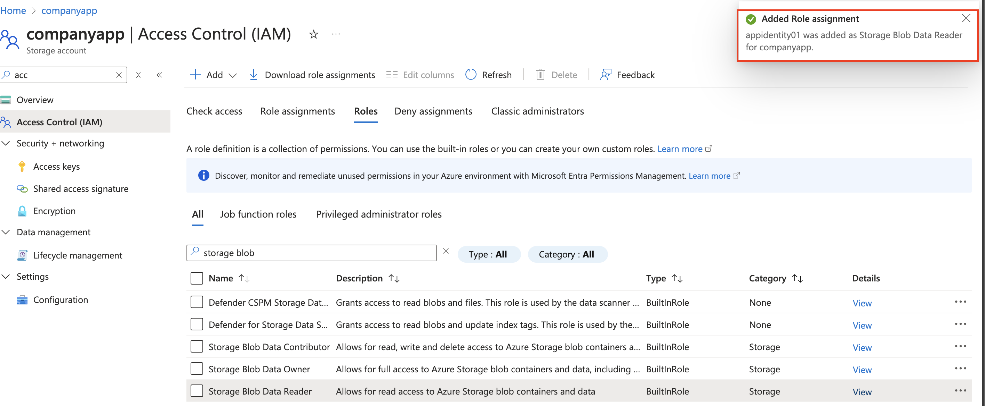Screen dimensions: 985x406
Task: Click the Access keys key icon
Action: (x=22, y=166)
